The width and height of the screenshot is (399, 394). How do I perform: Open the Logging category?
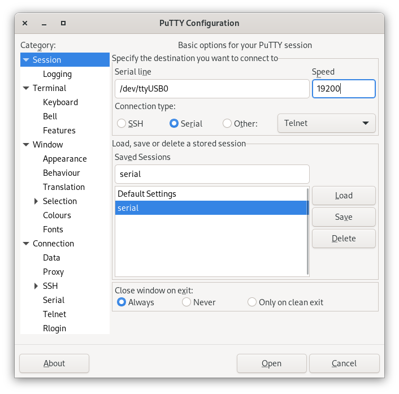(x=57, y=74)
